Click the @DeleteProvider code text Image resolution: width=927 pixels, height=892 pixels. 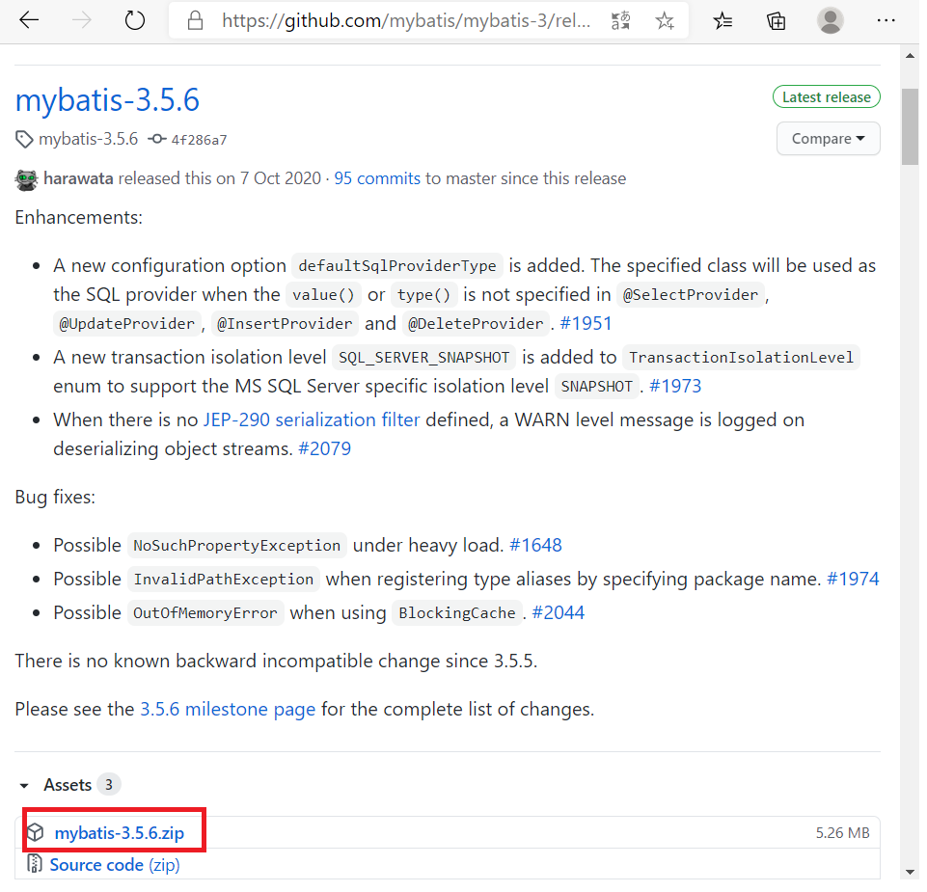pos(476,324)
